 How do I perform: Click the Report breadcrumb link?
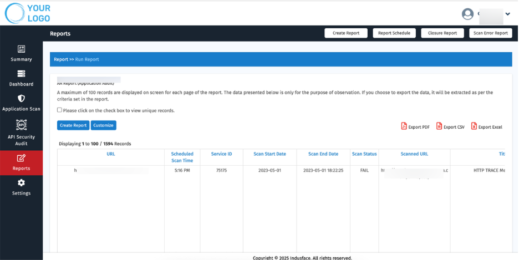61,59
